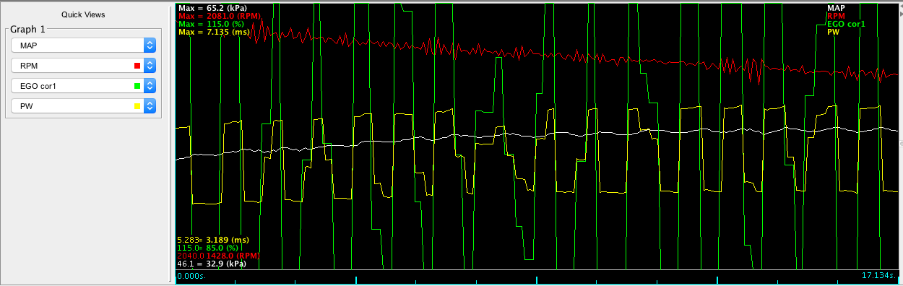Click the yellow PW color swatch
903x286 pixels.
[137, 106]
